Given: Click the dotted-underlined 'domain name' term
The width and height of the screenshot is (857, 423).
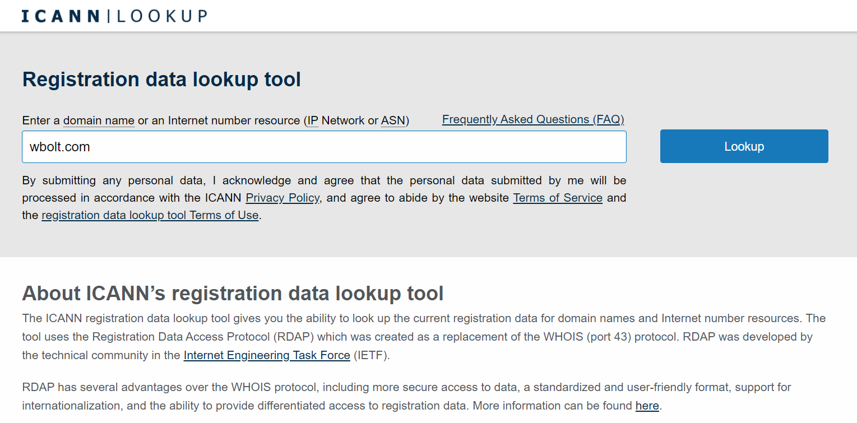Looking at the screenshot, I should coord(99,120).
